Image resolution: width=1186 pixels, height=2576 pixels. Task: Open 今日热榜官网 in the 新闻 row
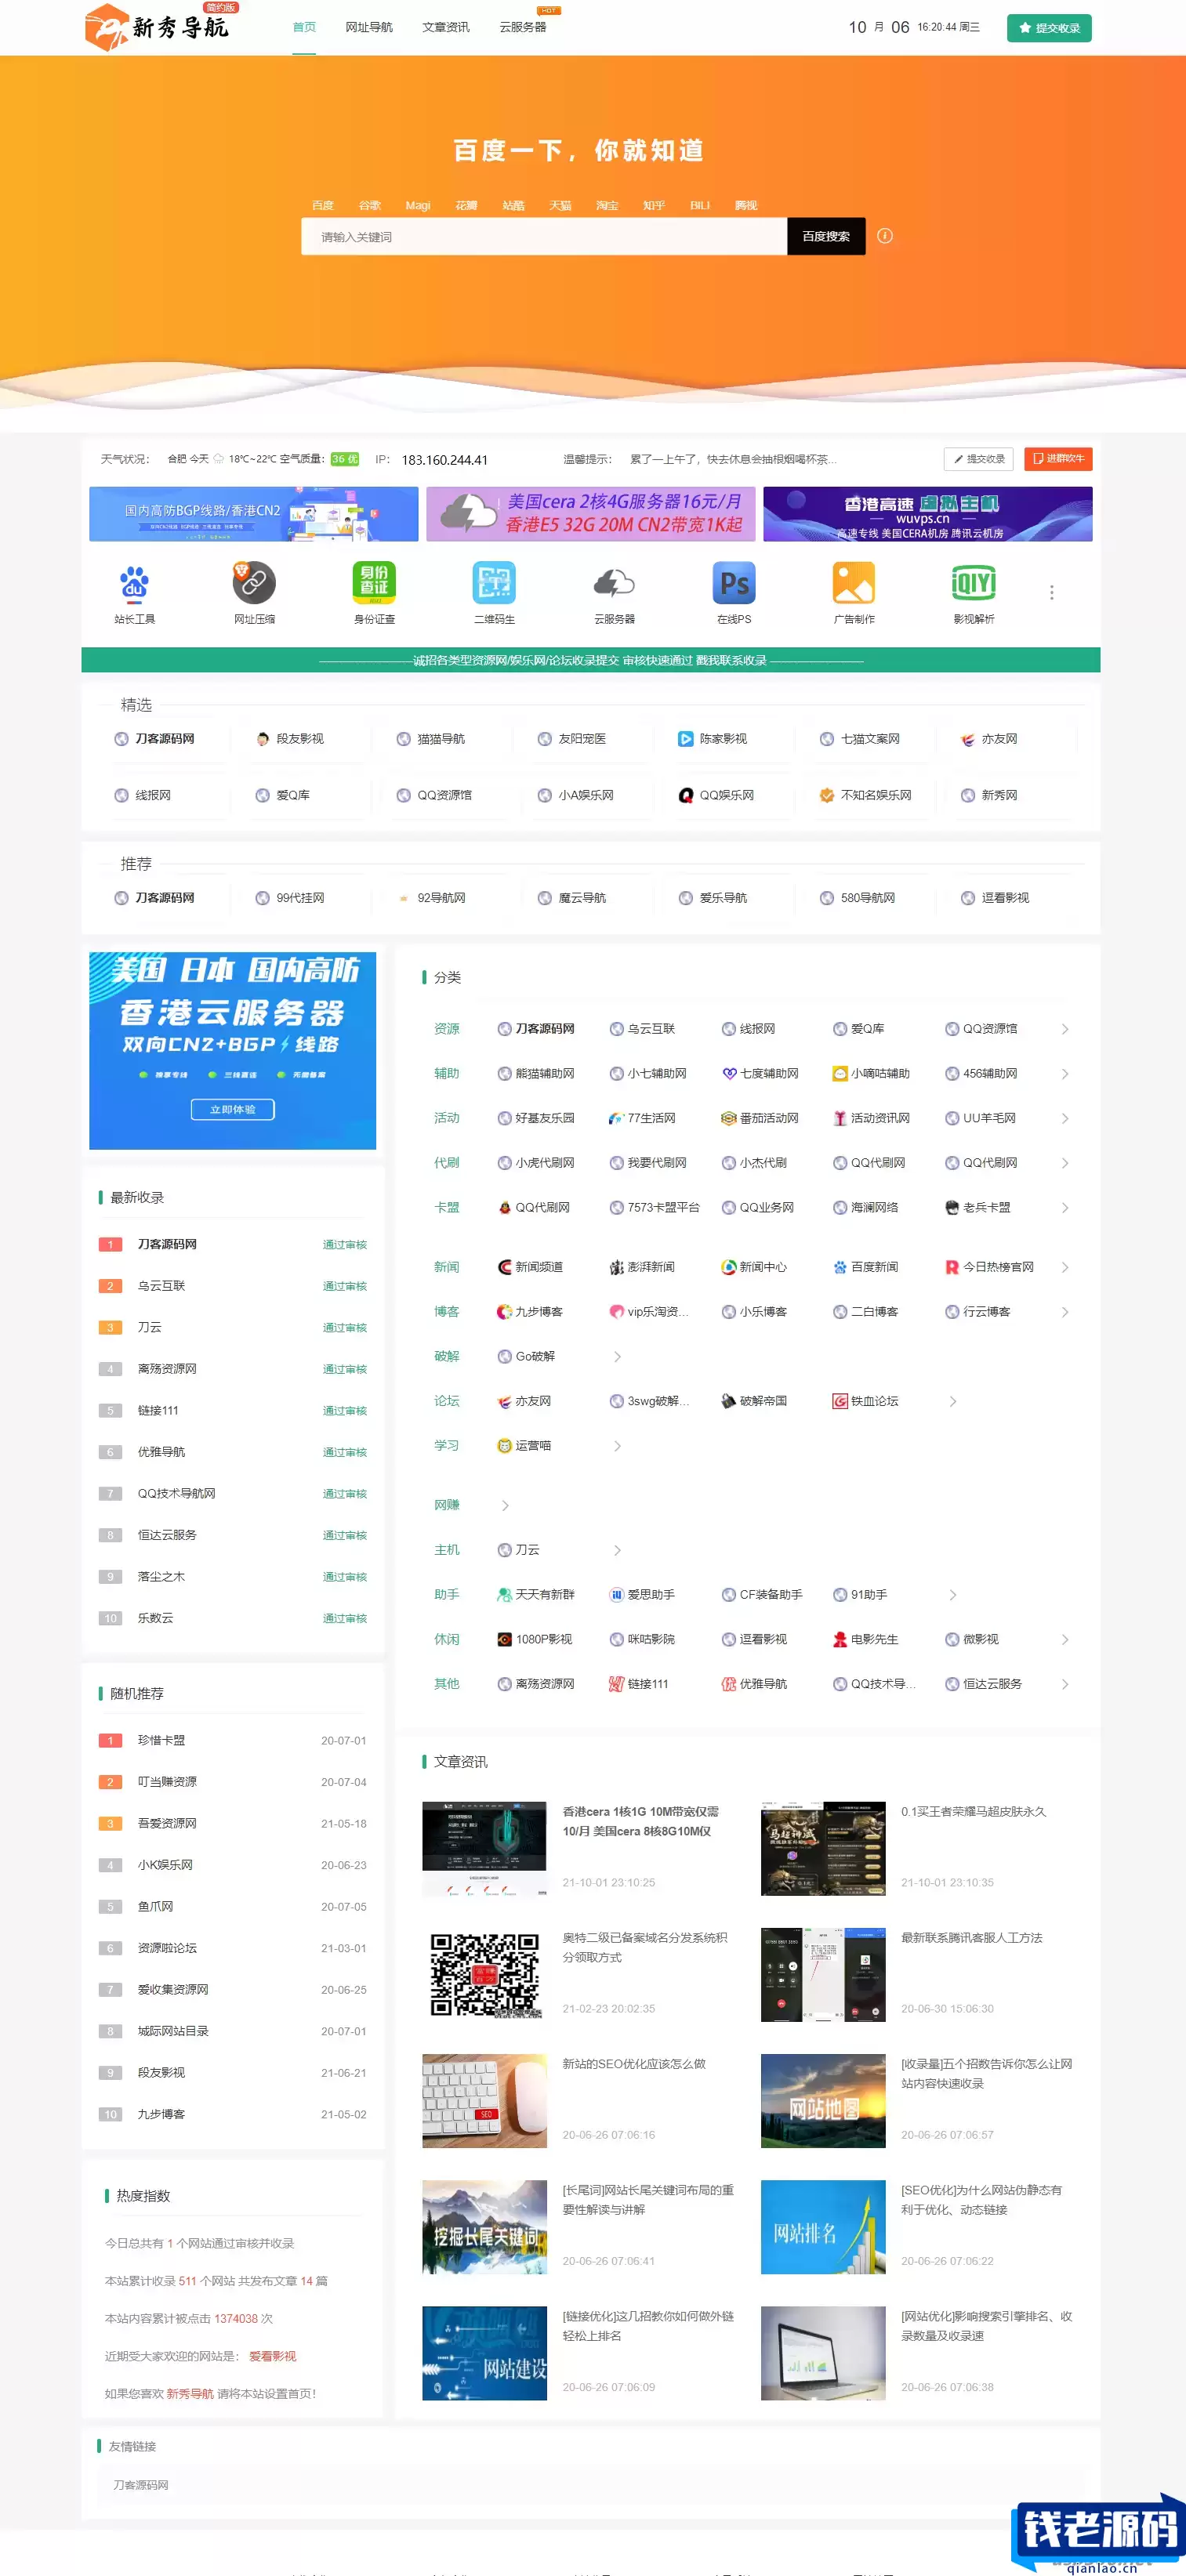(989, 1267)
